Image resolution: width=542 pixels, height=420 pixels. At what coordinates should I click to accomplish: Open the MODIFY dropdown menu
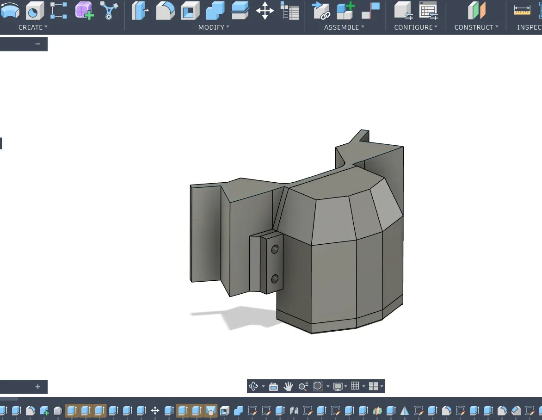click(214, 27)
